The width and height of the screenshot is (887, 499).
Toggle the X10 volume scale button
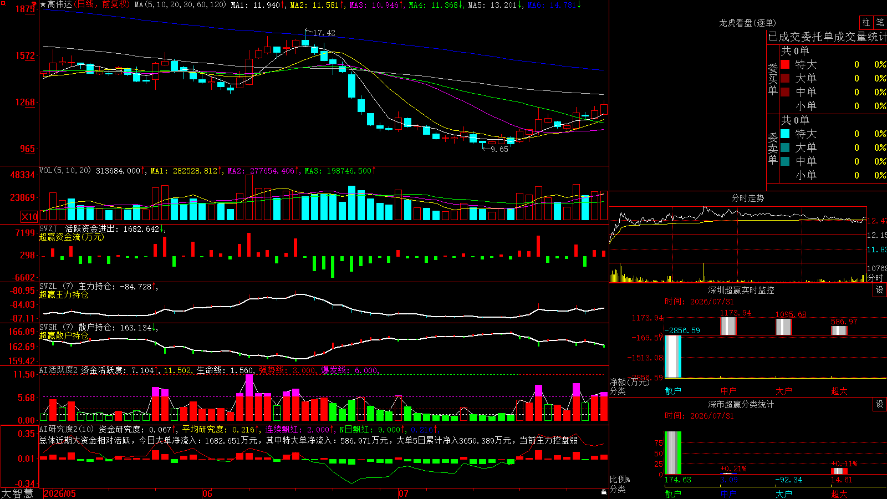[29, 217]
